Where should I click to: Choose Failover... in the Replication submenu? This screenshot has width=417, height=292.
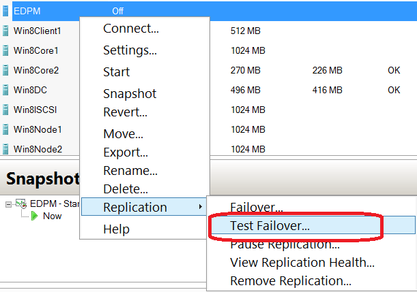(257, 207)
